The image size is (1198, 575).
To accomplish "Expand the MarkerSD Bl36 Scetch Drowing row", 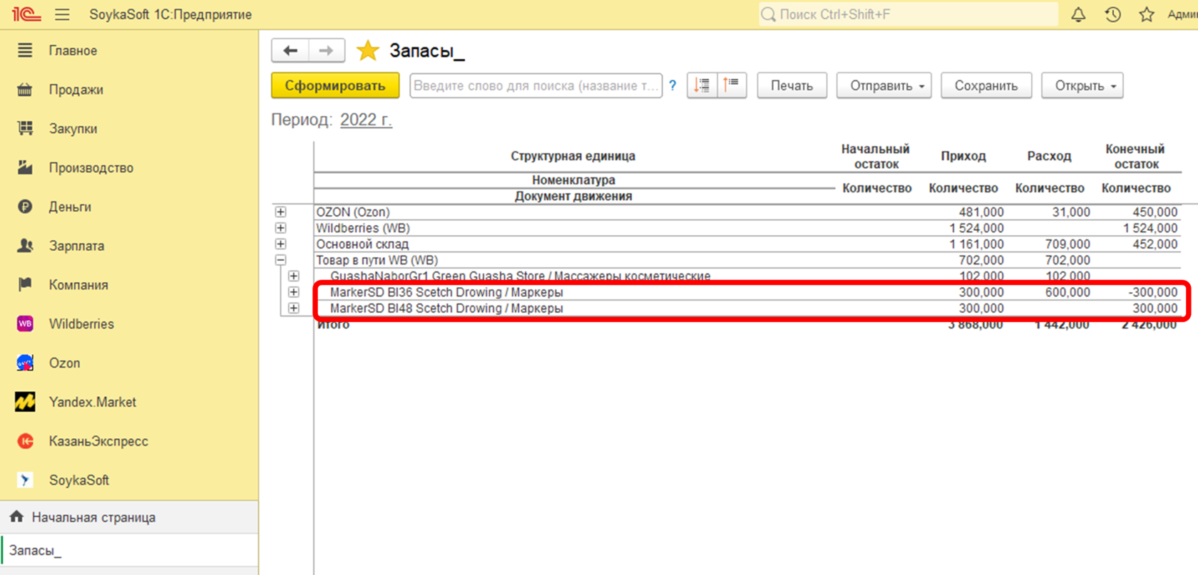I will (x=294, y=292).
